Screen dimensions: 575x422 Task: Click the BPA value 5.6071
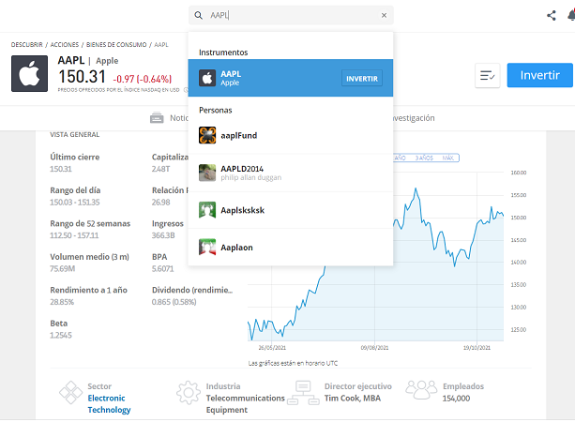coord(163,269)
